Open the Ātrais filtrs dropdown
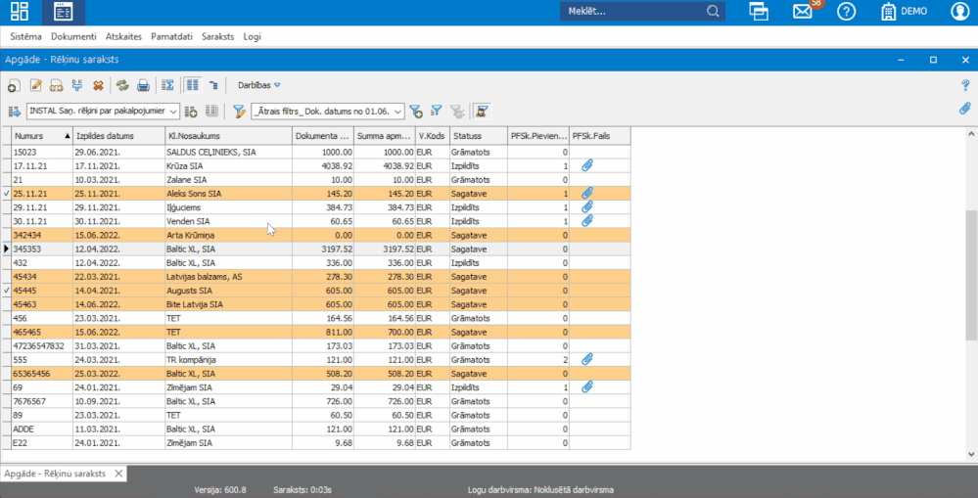 tap(397, 112)
